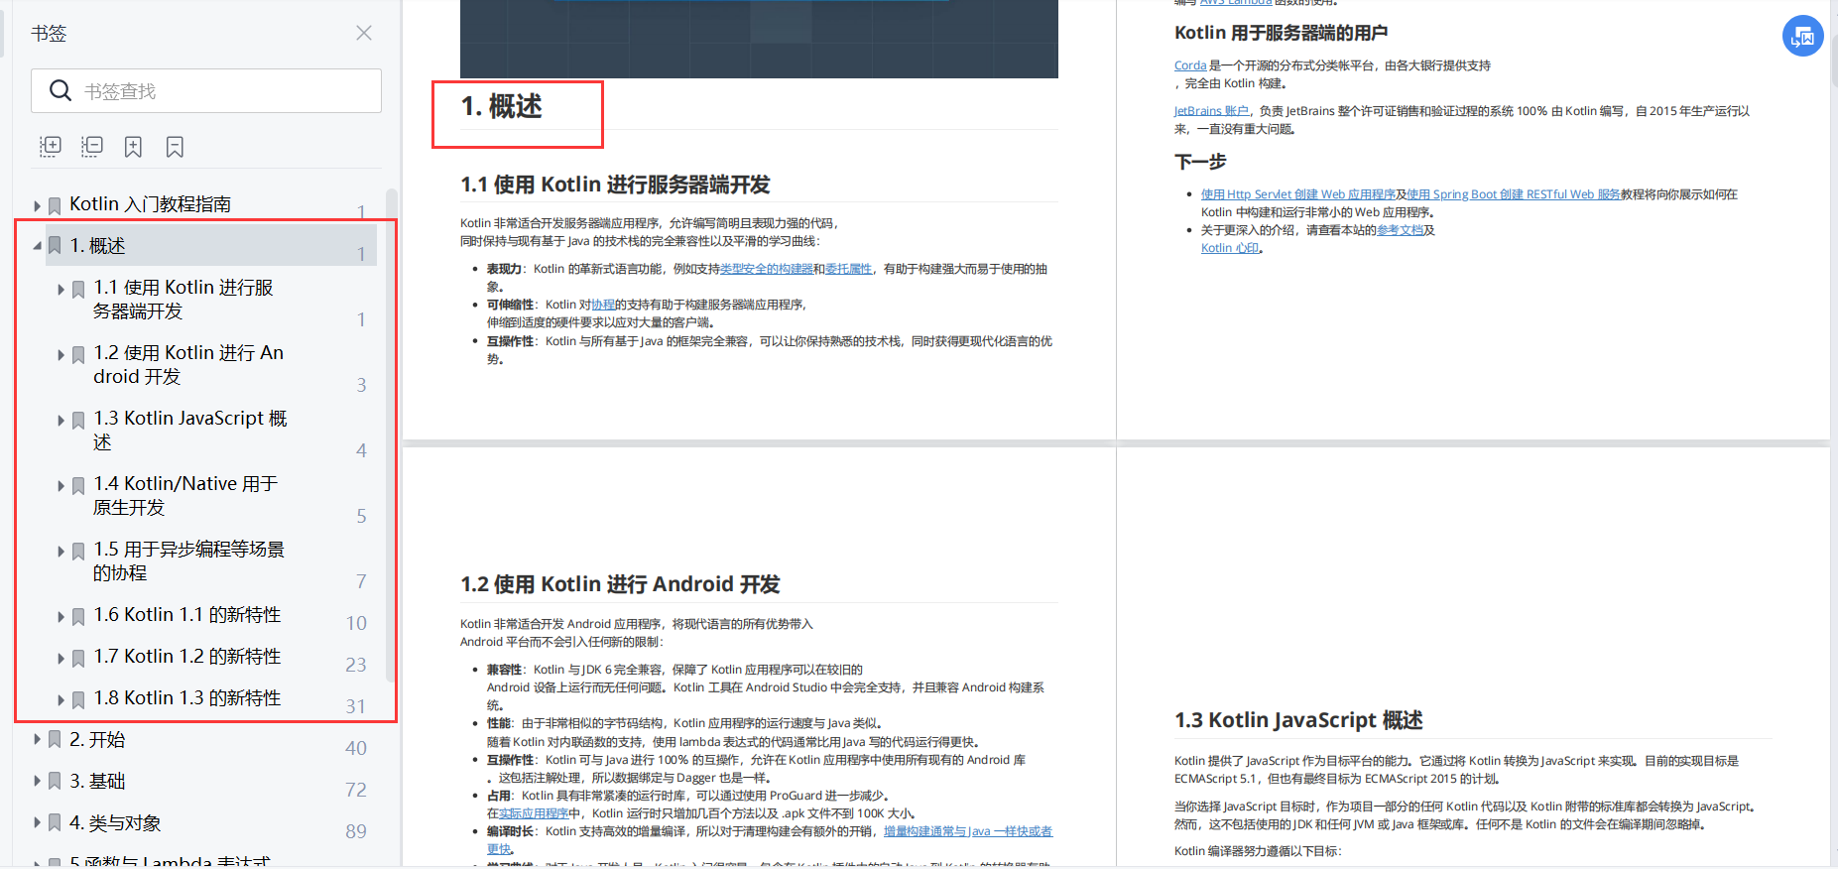Open the Corda hyperlink

1190,65
